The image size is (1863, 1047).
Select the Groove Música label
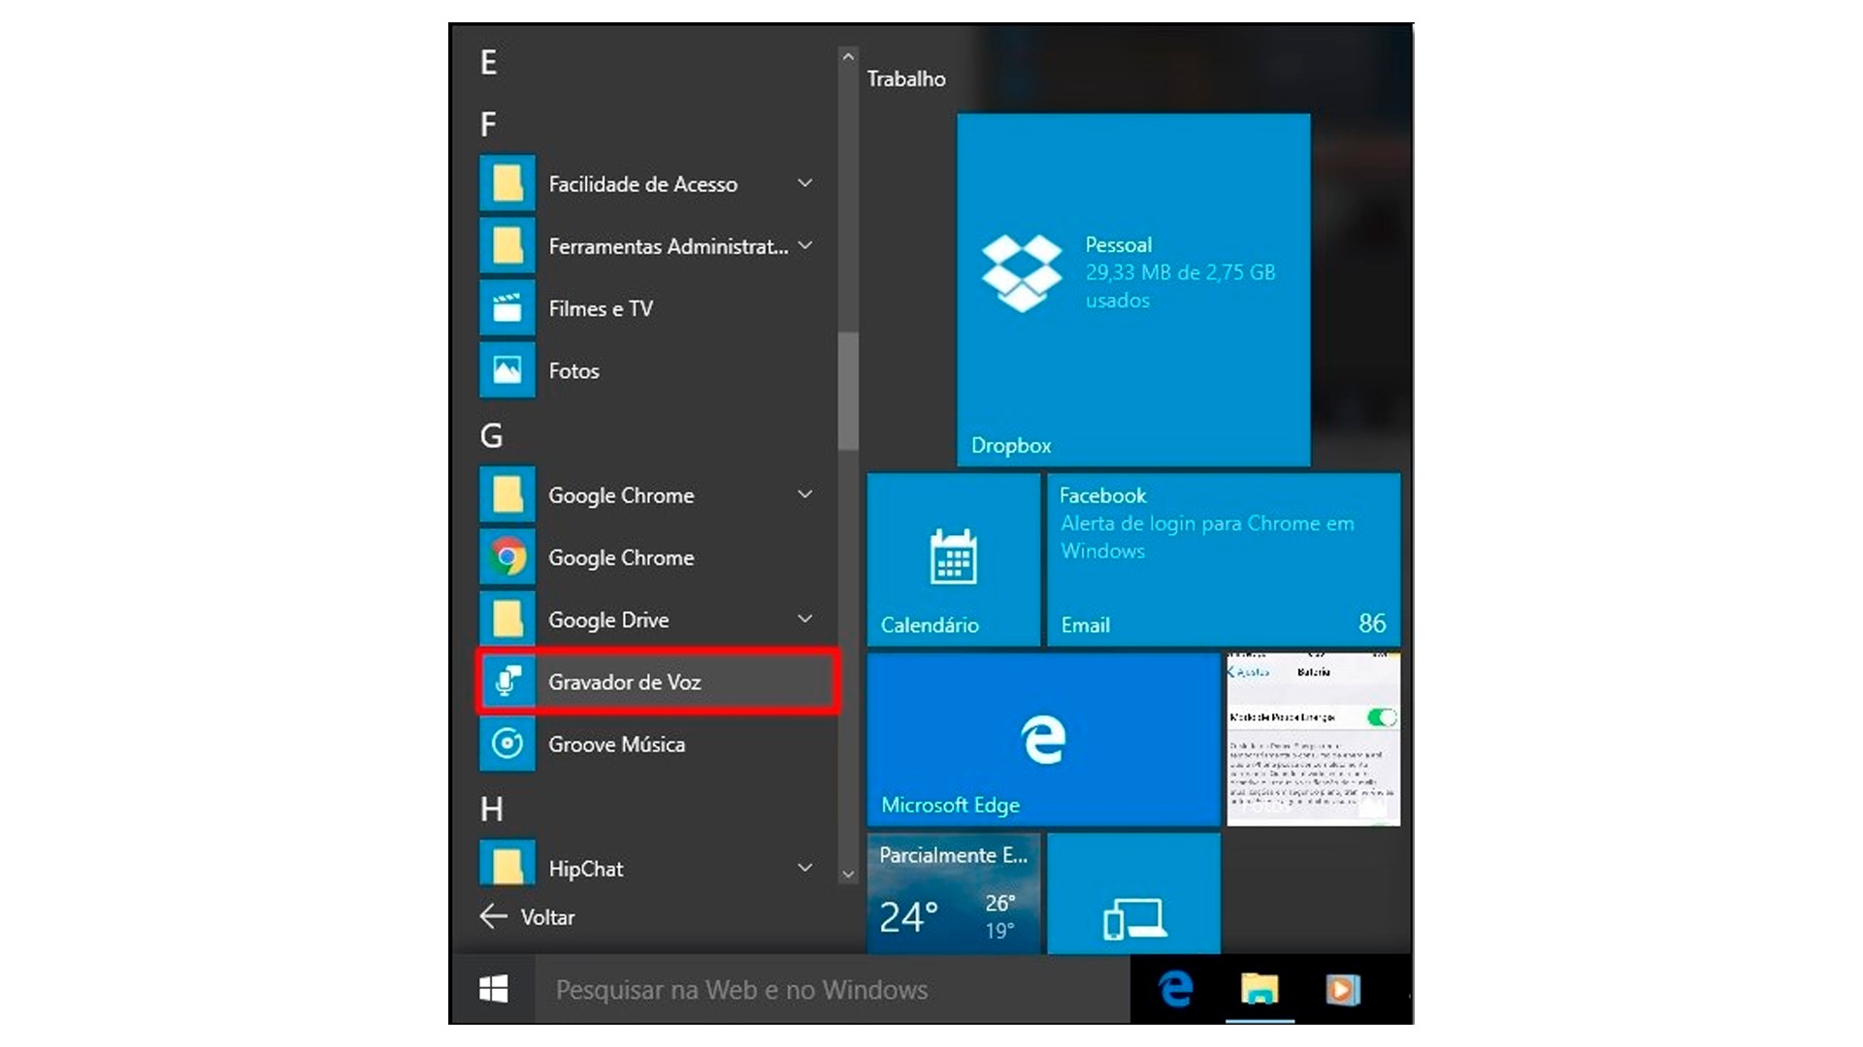click(617, 744)
